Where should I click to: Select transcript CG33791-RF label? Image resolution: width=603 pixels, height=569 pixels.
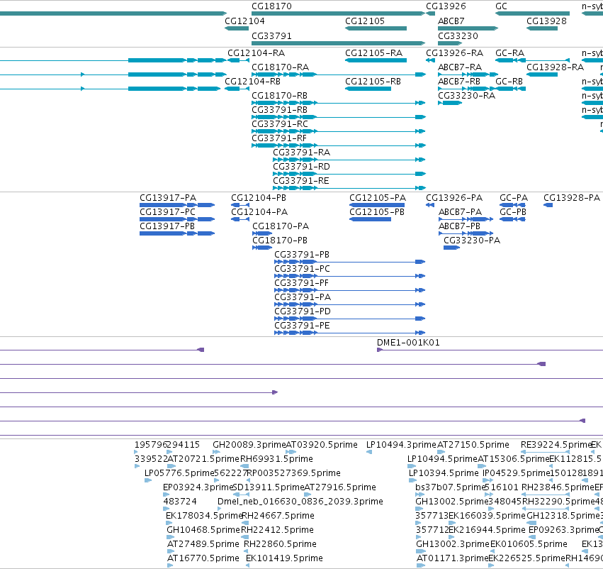279,138
